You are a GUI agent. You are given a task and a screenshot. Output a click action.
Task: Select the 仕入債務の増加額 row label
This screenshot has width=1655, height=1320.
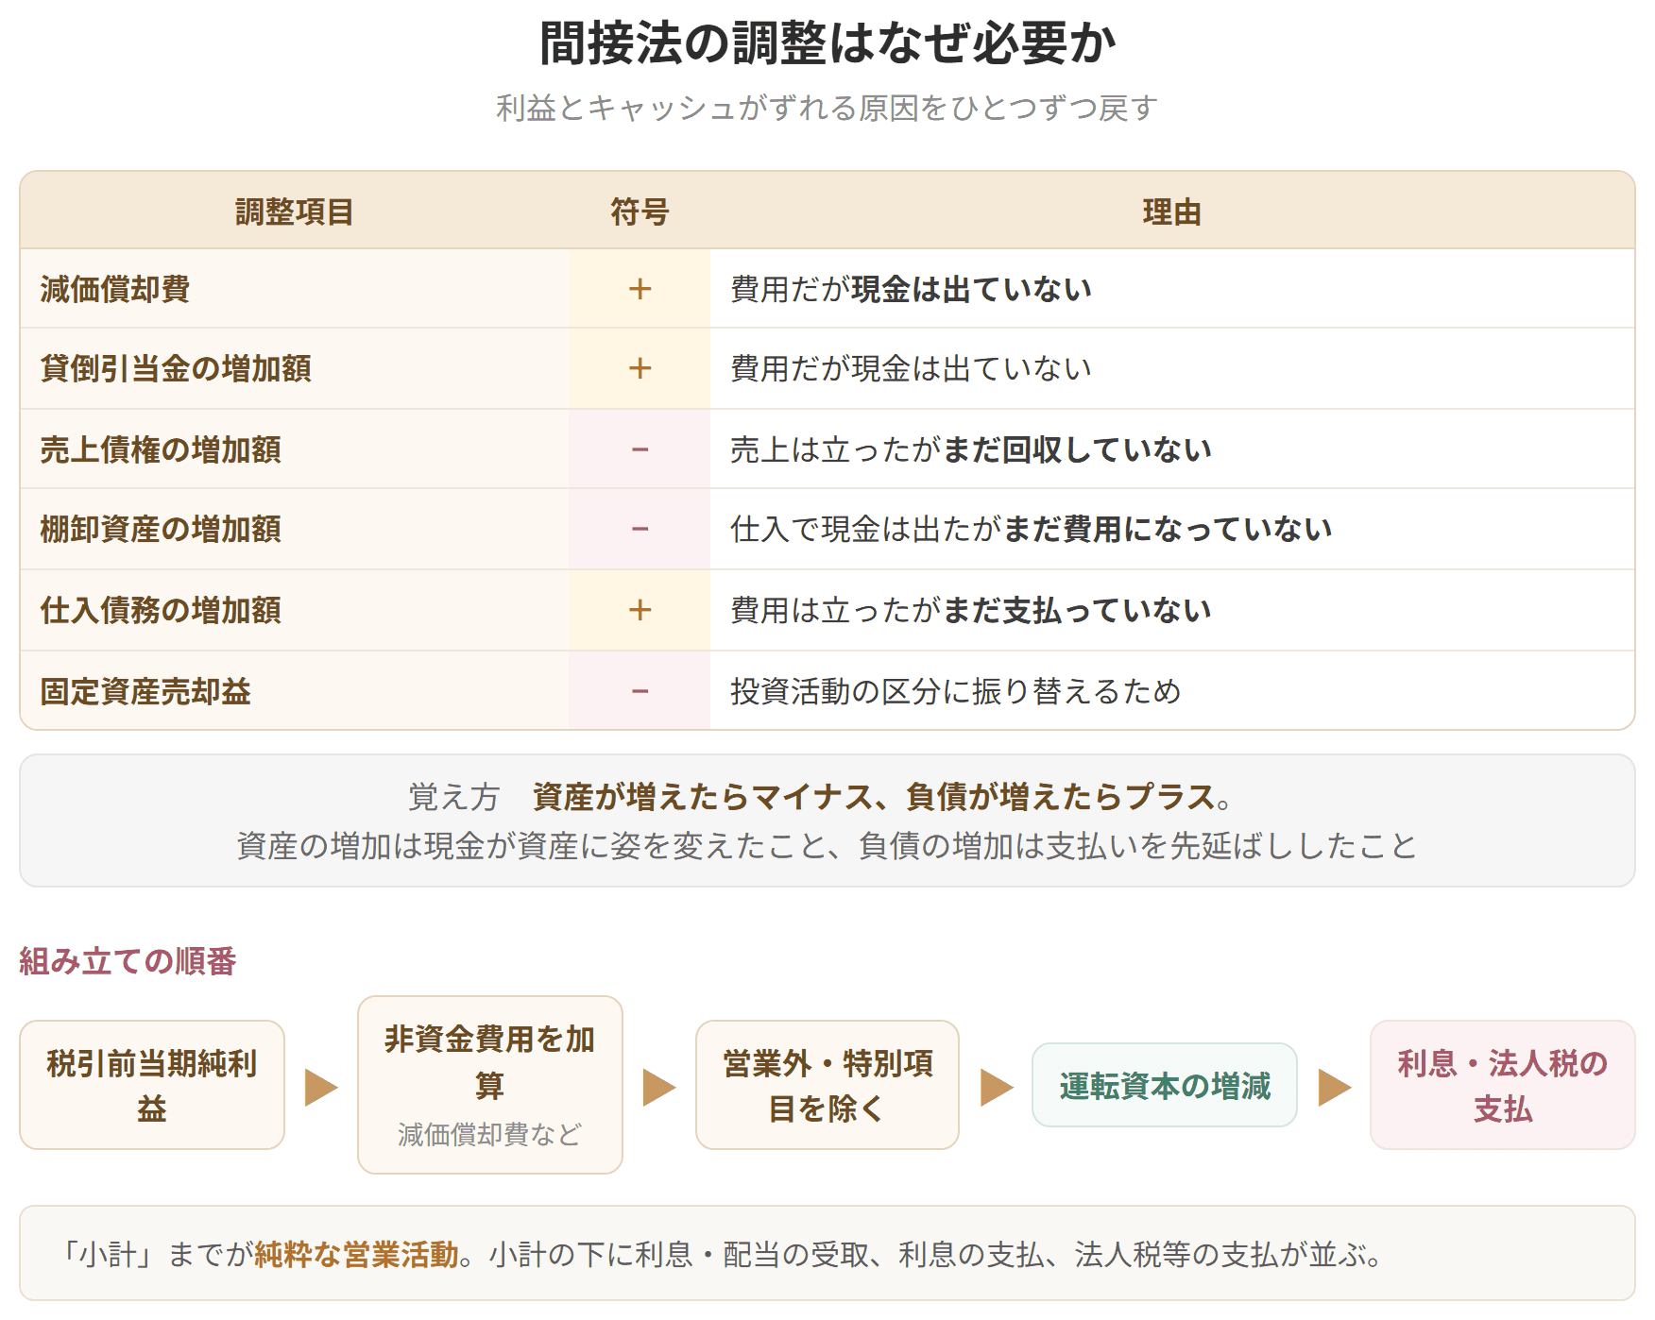[x=161, y=610]
